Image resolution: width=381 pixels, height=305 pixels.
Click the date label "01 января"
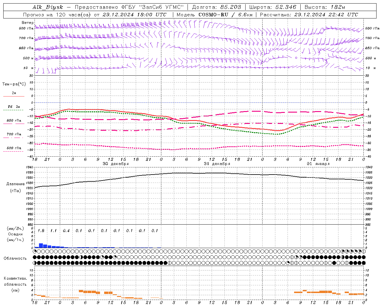click(x=318, y=164)
